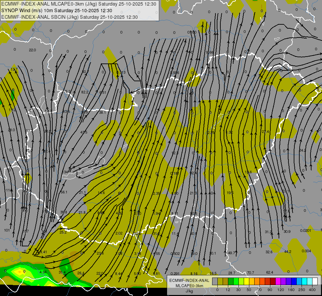322x296 pixels.
Task: Click the map value '24.2'
Action: 303,150
